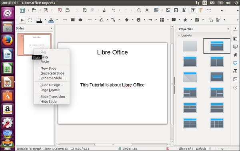
Task: Open the Fill Color dropdown arrow
Action: pos(57,20)
